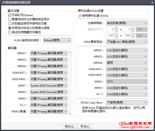The image size is (155, 131).
Task: Click the 1920 custom width input field
Action: tap(110, 36)
